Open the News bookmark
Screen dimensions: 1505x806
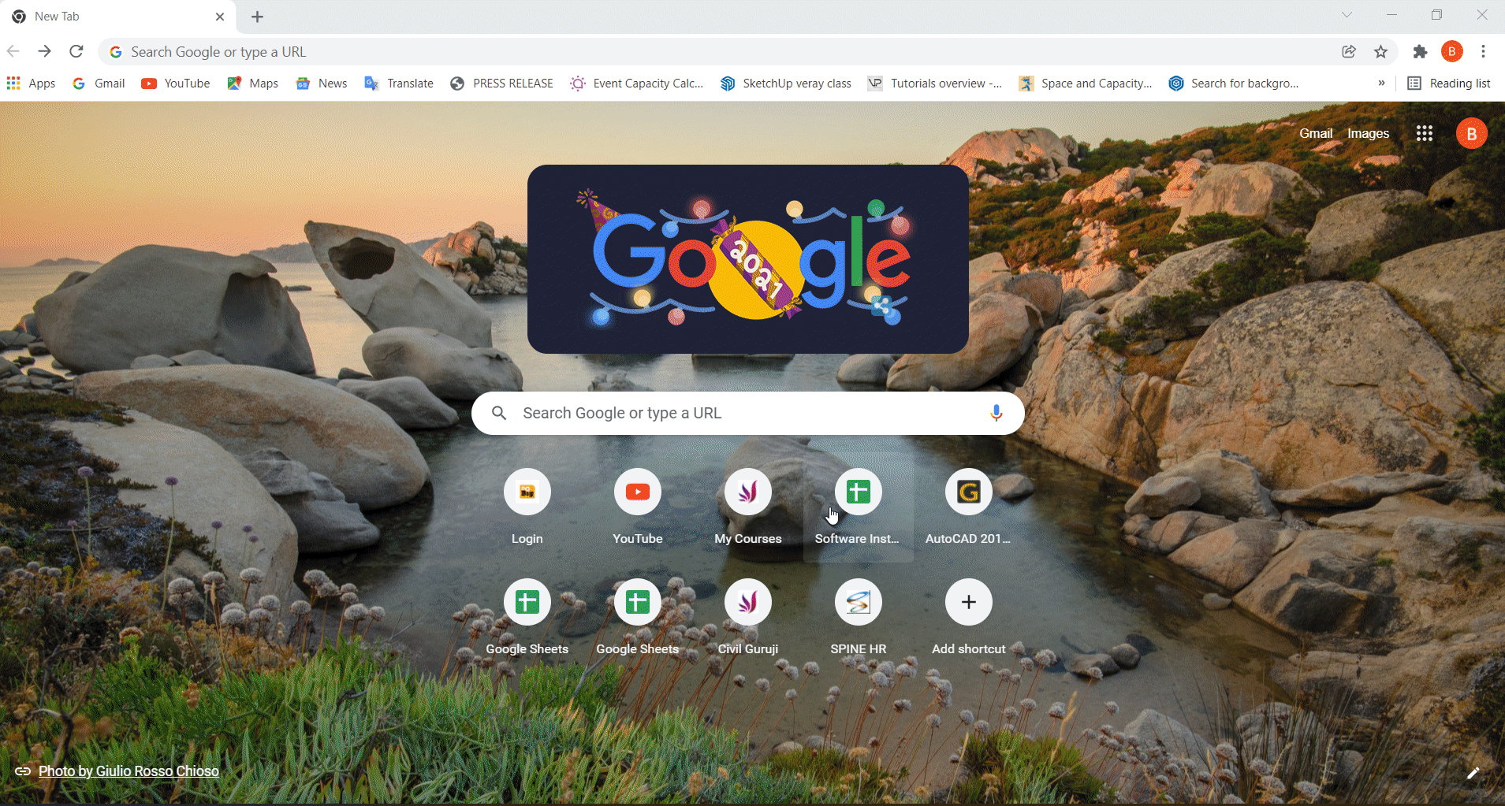(x=322, y=83)
